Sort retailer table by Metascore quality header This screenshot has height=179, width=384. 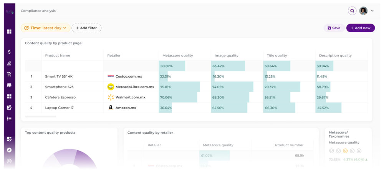coord(218,145)
